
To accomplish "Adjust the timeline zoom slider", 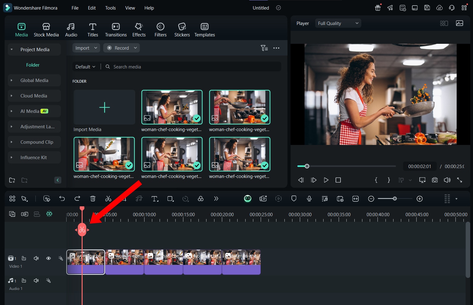I will click(x=395, y=199).
